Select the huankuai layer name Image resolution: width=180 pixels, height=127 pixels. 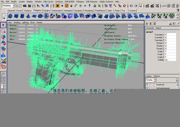click(160, 85)
